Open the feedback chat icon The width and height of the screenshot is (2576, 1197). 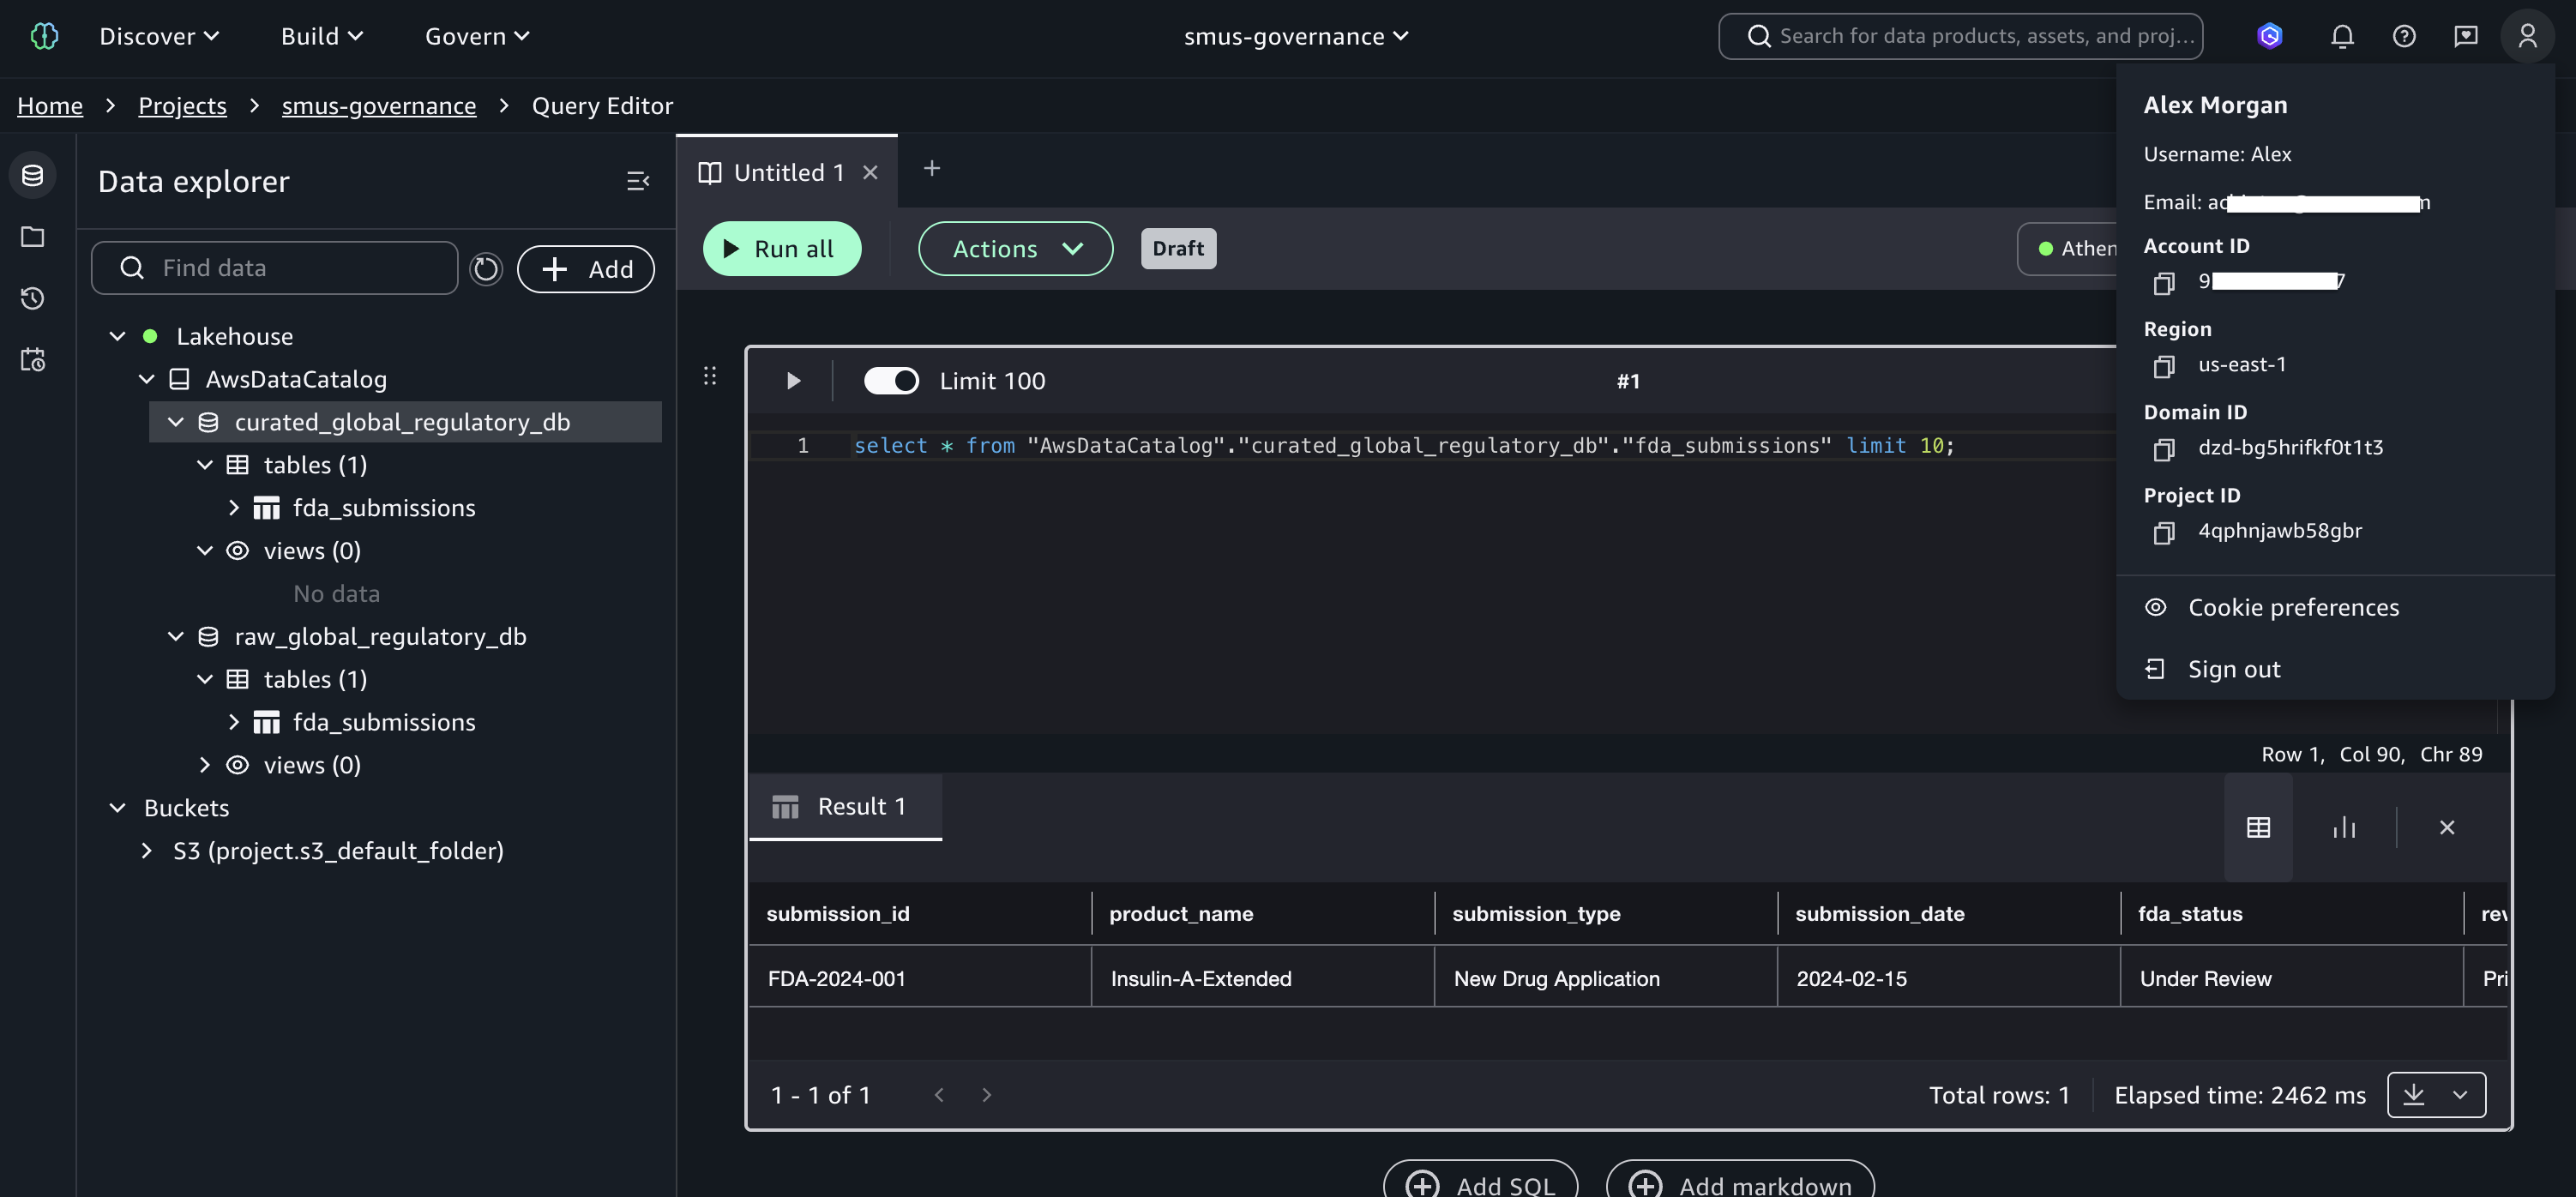point(2466,36)
